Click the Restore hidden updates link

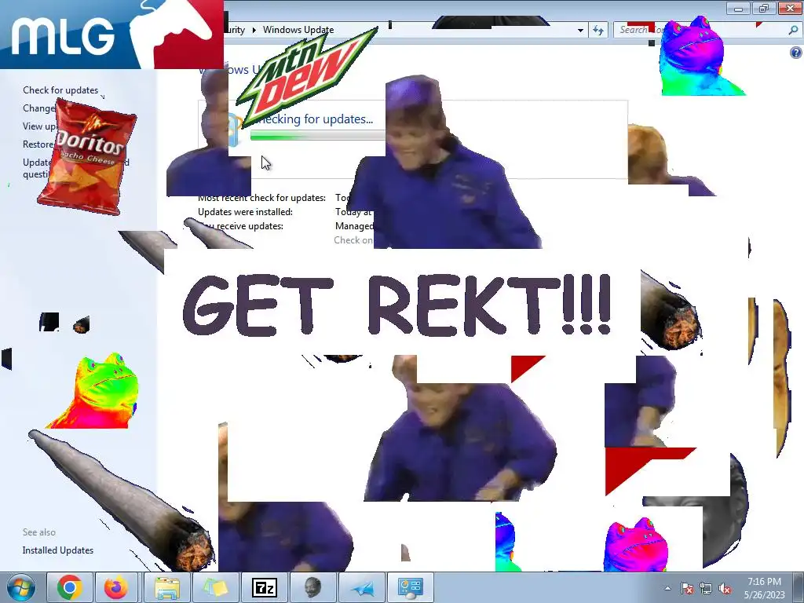38,144
